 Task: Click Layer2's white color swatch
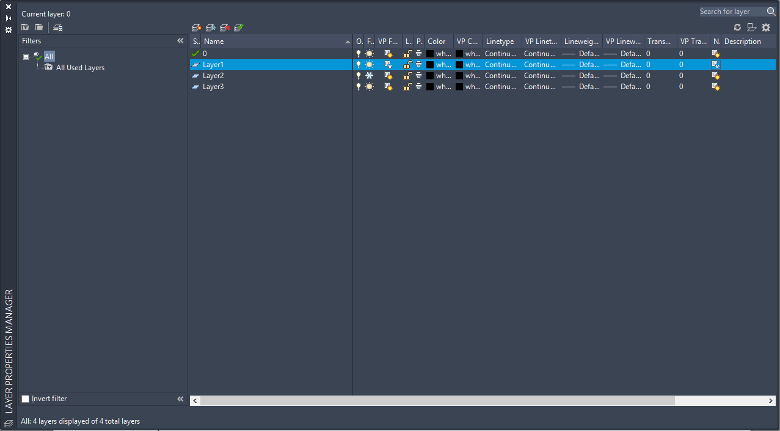pyautogui.click(x=430, y=75)
